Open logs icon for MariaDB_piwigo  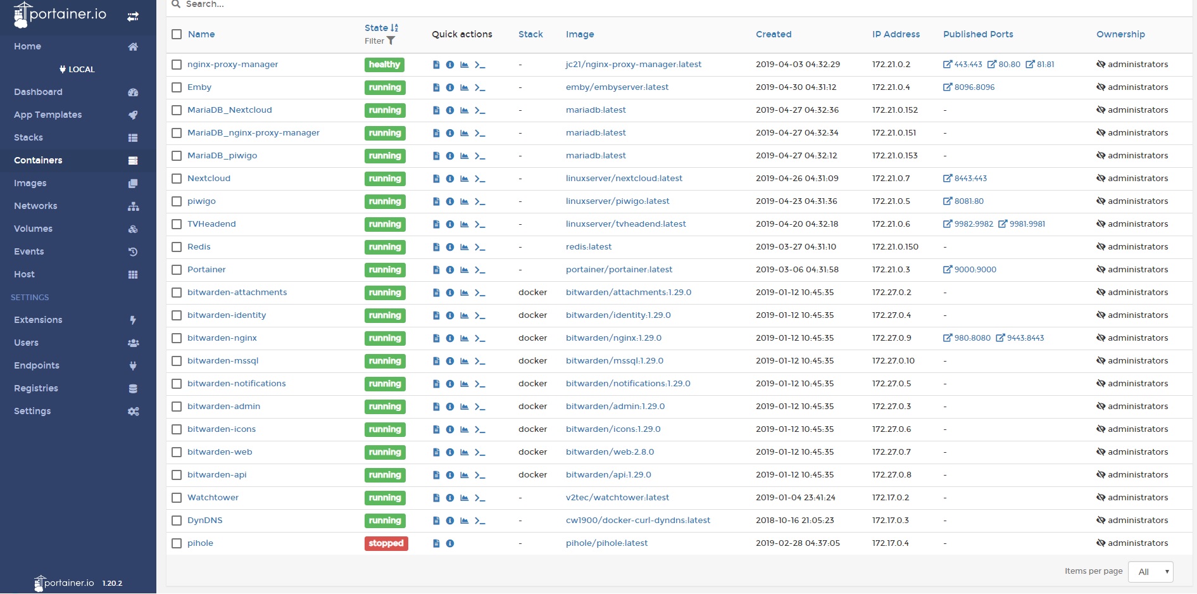[x=436, y=156]
